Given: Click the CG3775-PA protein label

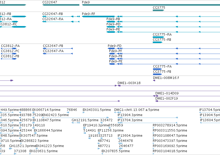Looking at the screenshot, I should tap(162, 67).
